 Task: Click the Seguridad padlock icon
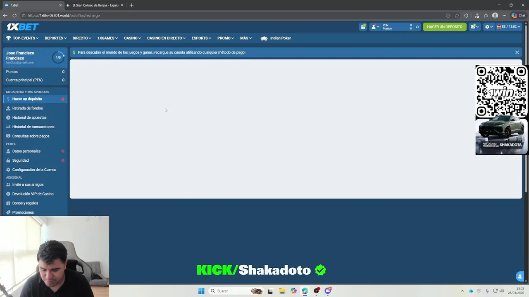(x=8, y=160)
